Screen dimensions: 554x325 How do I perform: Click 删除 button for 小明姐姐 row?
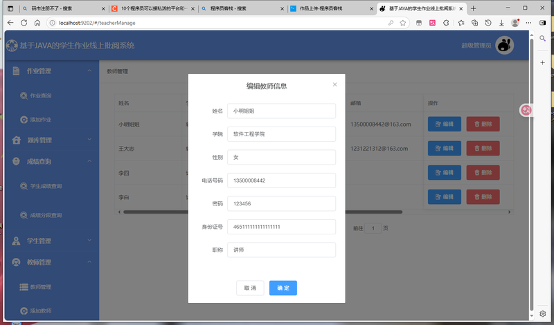pyautogui.click(x=483, y=124)
